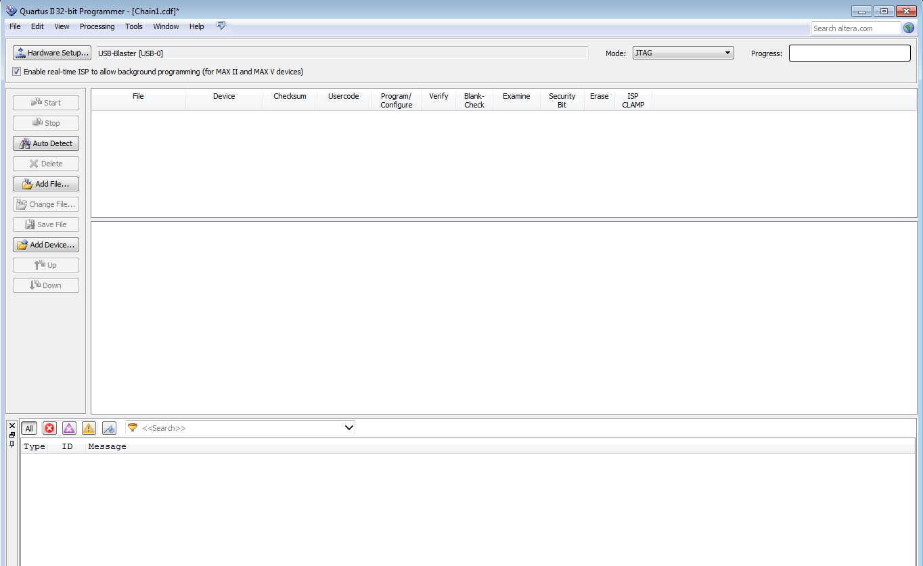The image size is (923, 566).
Task: Click the feedback speech bubble icon
Action: tap(221, 26)
